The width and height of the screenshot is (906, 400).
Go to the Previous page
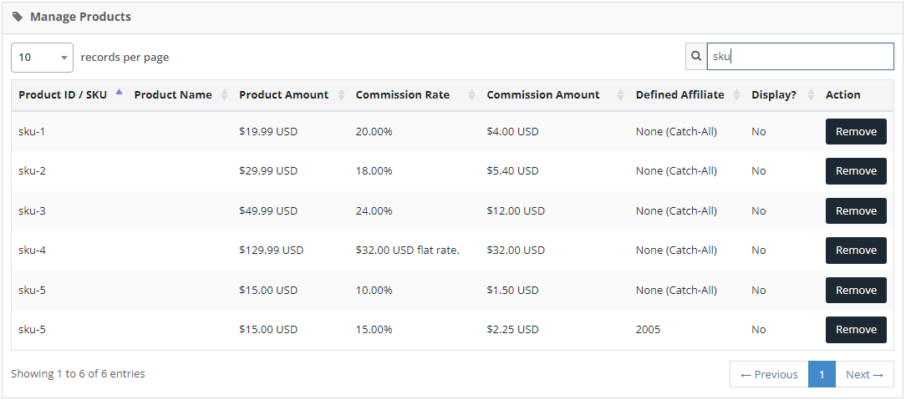(x=769, y=375)
